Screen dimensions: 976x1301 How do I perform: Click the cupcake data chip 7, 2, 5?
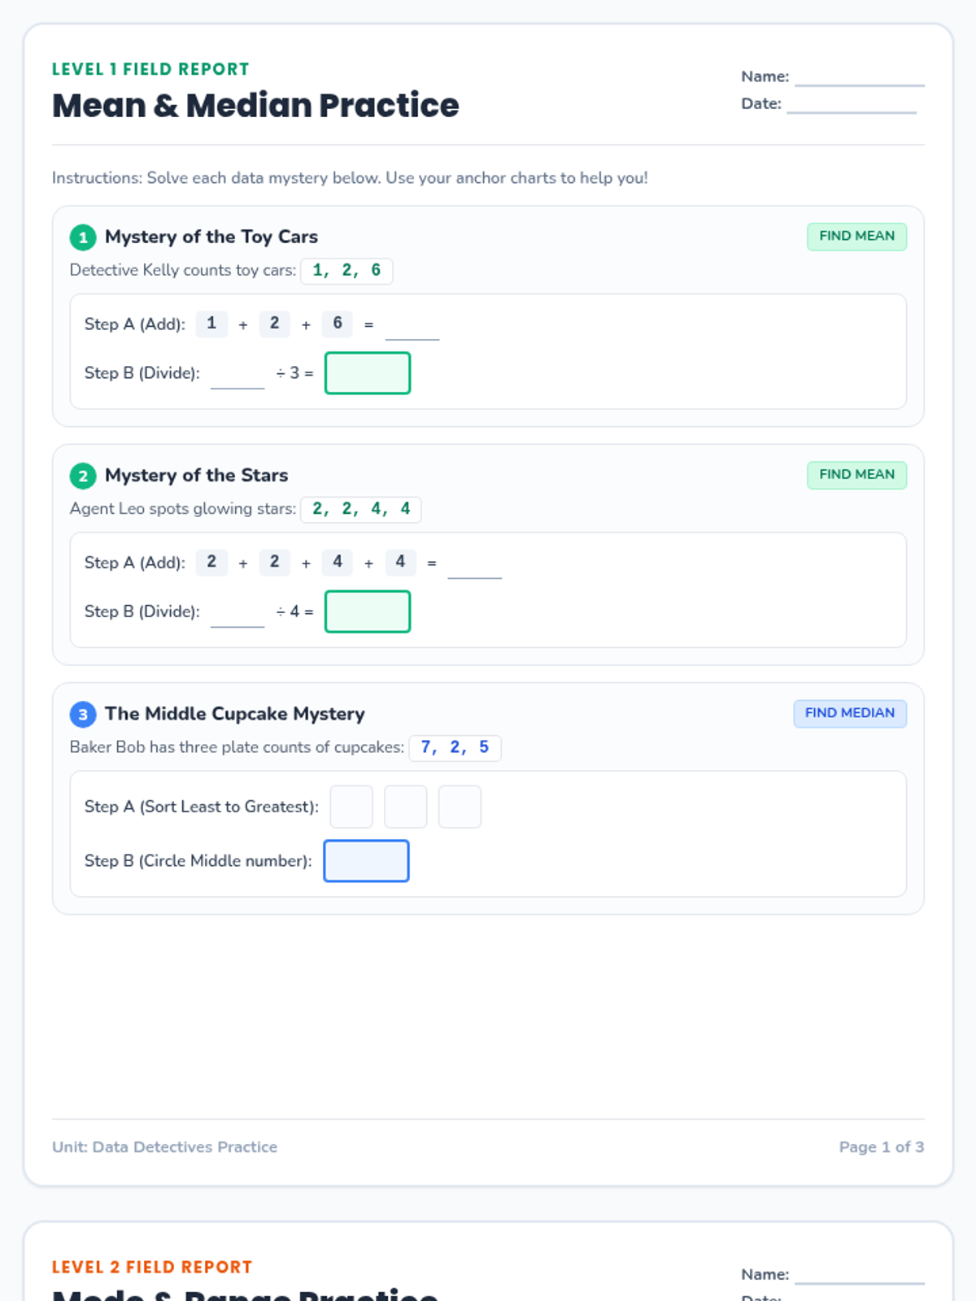click(x=455, y=748)
